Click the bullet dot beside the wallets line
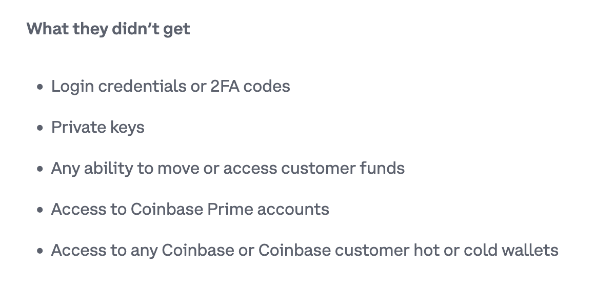 point(40,251)
